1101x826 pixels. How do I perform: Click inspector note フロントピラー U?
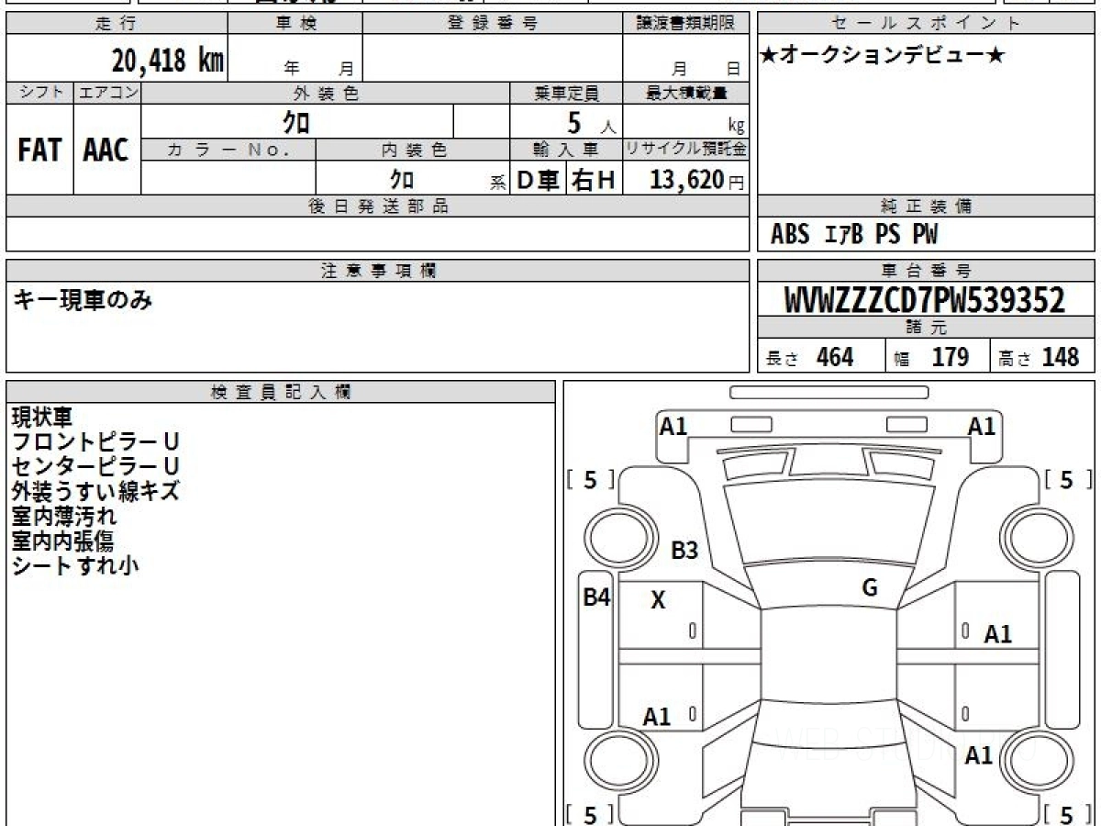(x=95, y=442)
